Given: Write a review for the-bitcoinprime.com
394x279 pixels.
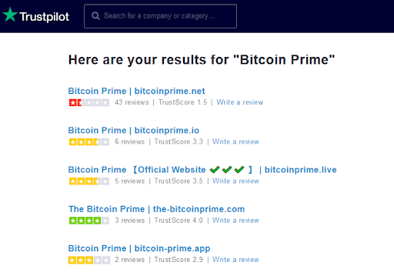Looking at the screenshot, I should pos(235,221).
